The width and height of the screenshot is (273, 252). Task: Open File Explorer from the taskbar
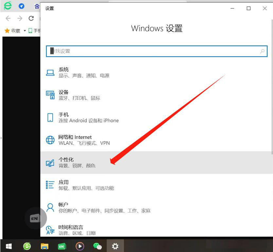[45, 246]
